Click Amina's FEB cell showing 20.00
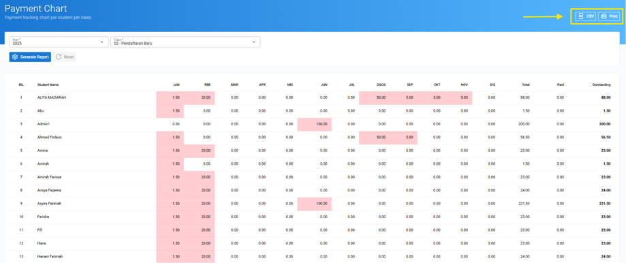Viewport: 626px width, 263px height. tap(199, 151)
